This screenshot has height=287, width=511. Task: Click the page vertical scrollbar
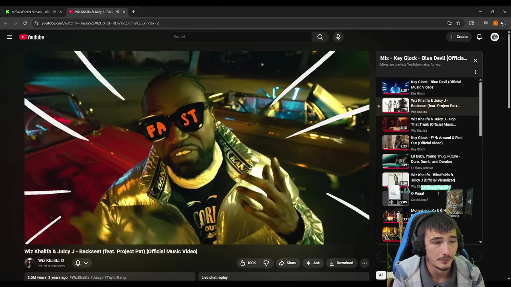(x=509, y=72)
